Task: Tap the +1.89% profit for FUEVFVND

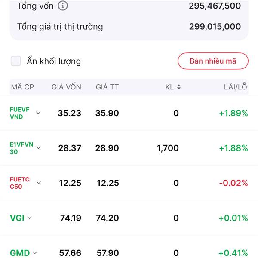Action: pos(233,113)
